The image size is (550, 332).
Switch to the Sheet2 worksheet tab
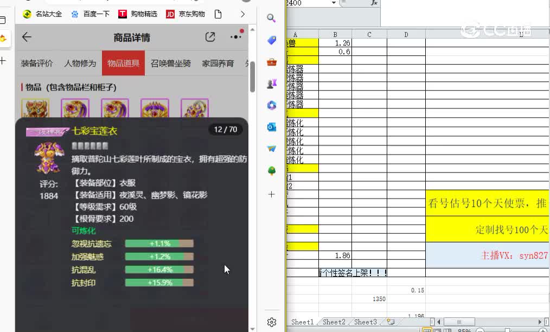[334, 321]
